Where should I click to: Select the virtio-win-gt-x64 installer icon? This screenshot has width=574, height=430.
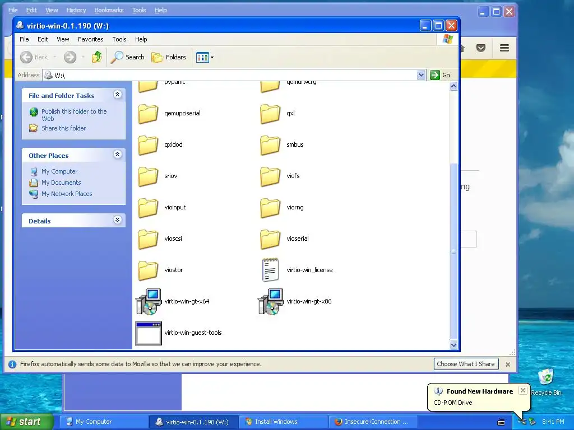[x=148, y=302]
